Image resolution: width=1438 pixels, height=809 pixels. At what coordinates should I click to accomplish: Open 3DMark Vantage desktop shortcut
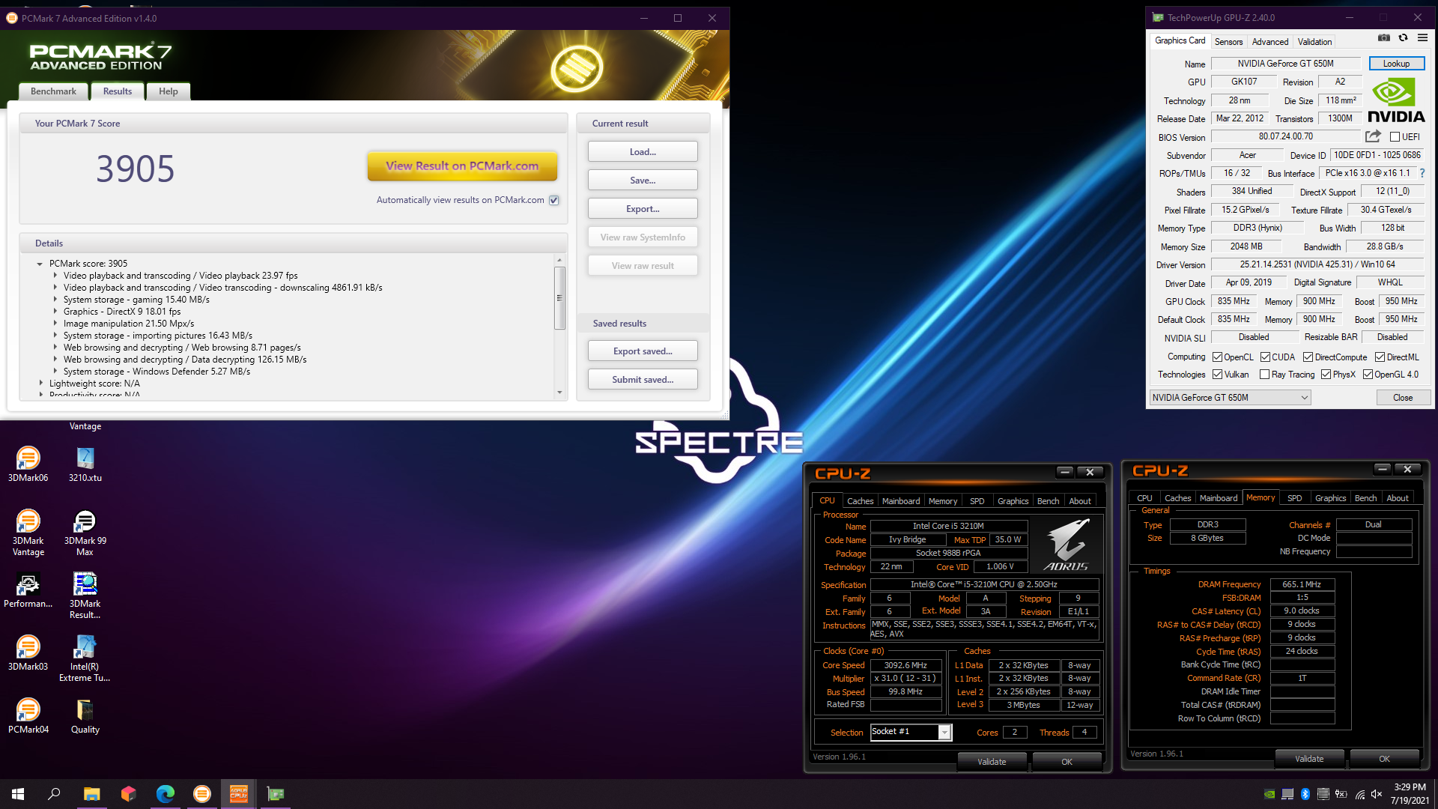pyautogui.click(x=28, y=533)
